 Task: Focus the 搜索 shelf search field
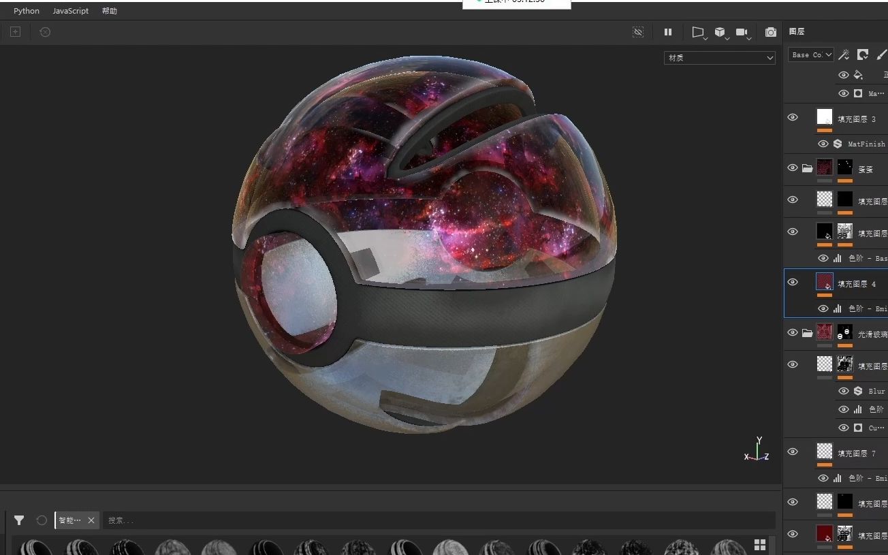(439, 520)
